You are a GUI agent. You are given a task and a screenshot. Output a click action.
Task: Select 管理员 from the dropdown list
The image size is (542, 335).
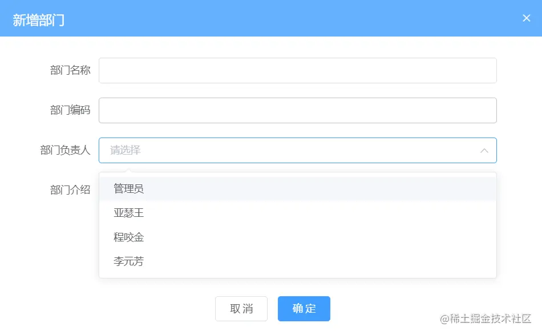[298, 189]
